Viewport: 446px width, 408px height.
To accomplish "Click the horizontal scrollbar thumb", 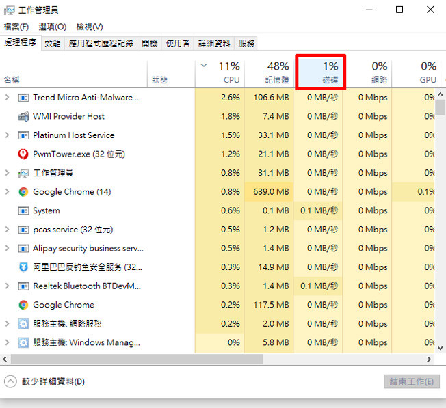I will click(x=137, y=359).
